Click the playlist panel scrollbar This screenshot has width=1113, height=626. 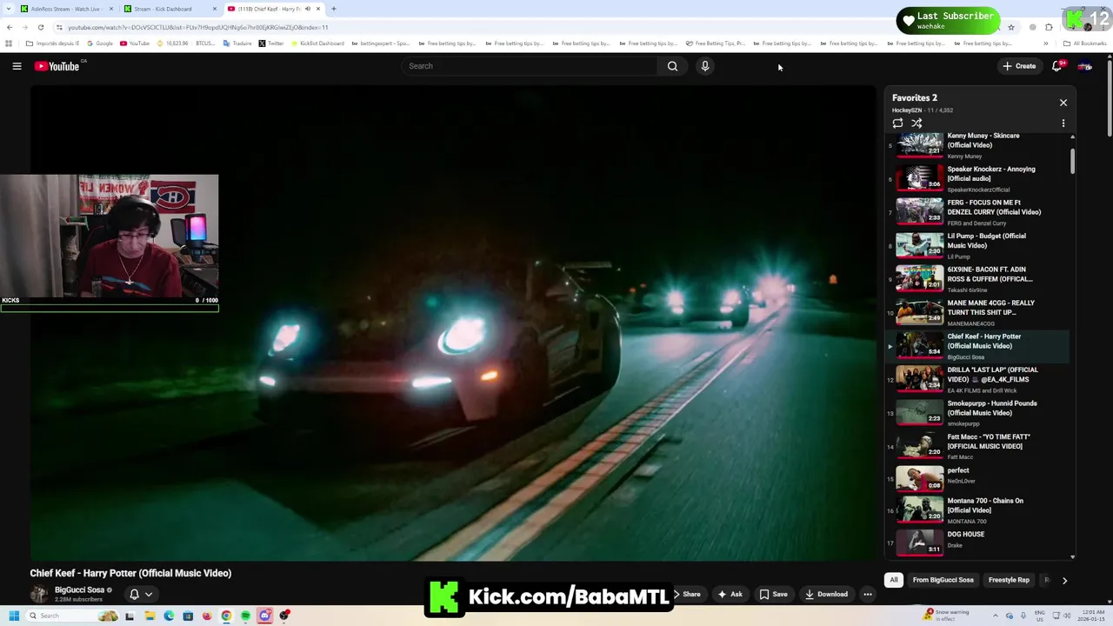click(x=1072, y=161)
